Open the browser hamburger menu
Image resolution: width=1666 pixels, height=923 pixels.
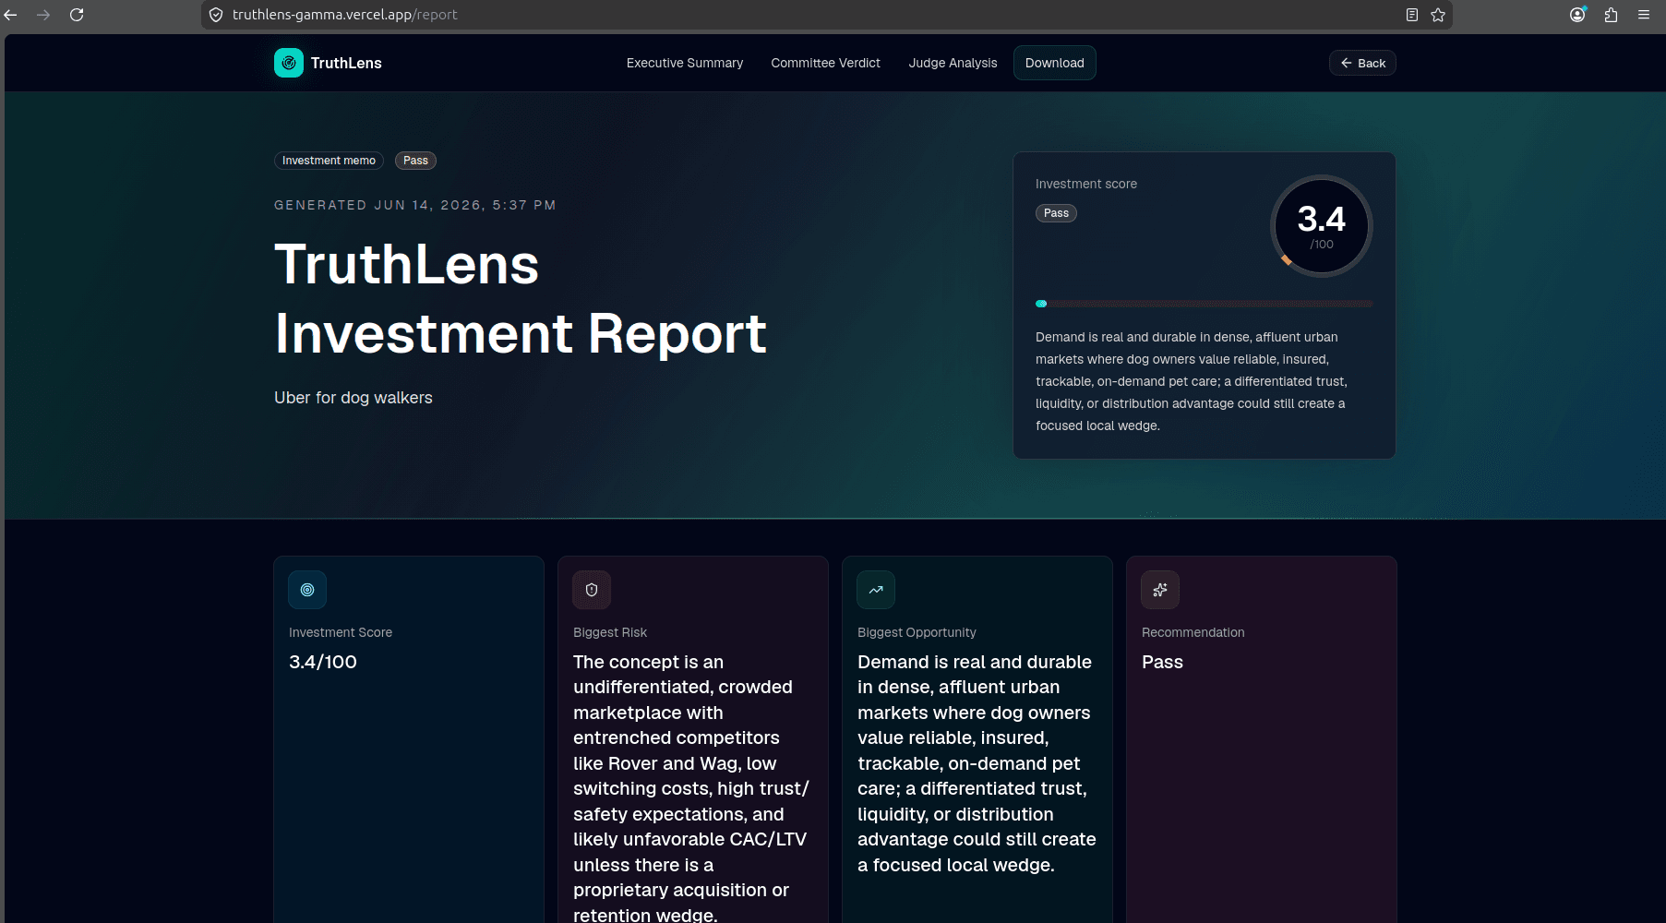pos(1644,15)
